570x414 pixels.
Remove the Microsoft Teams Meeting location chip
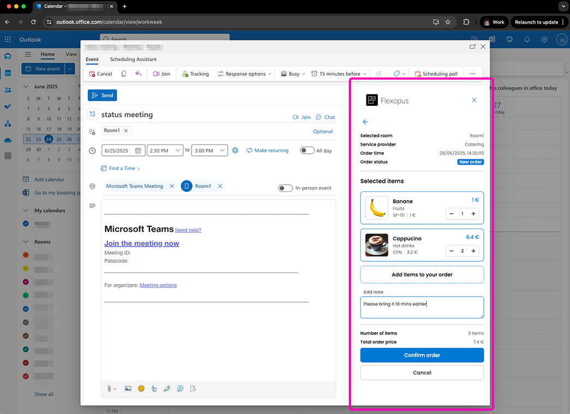tap(172, 186)
